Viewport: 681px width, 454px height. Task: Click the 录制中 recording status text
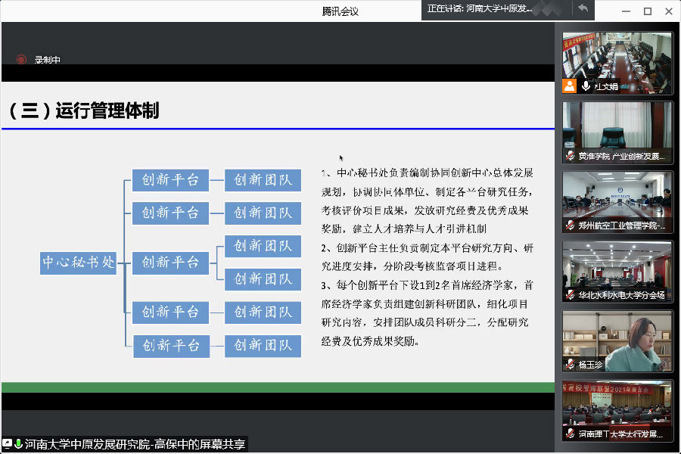[47, 61]
